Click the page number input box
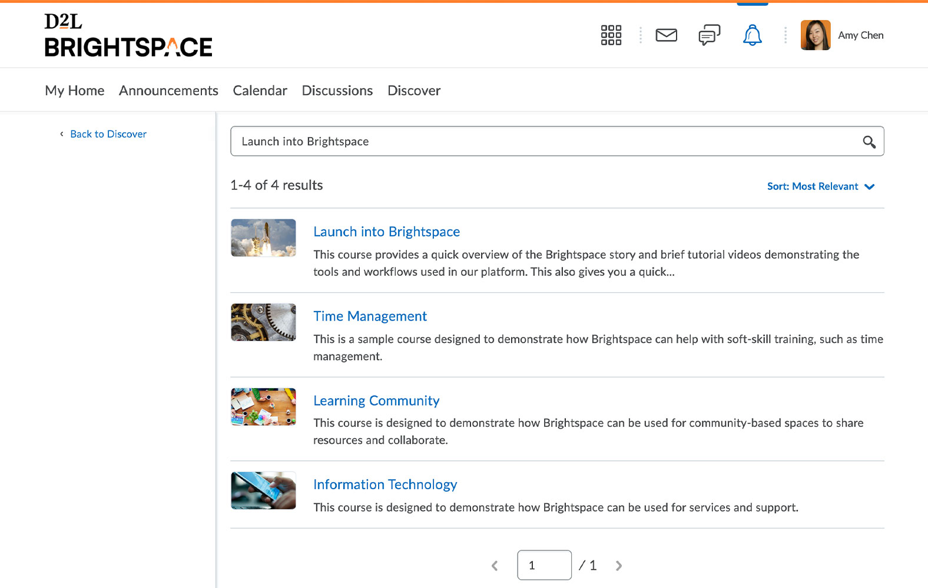This screenshot has width=928, height=588. [544, 565]
